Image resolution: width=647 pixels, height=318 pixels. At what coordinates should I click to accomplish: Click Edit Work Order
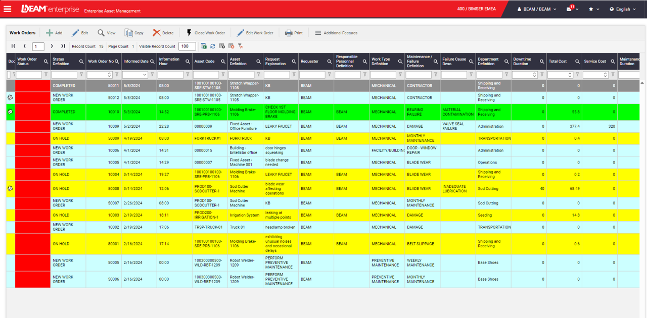pyautogui.click(x=255, y=33)
